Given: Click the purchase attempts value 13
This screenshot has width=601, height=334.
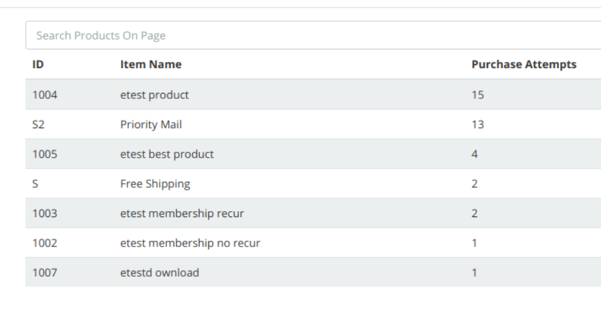Looking at the screenshot, I should click(x=477, y=125).
